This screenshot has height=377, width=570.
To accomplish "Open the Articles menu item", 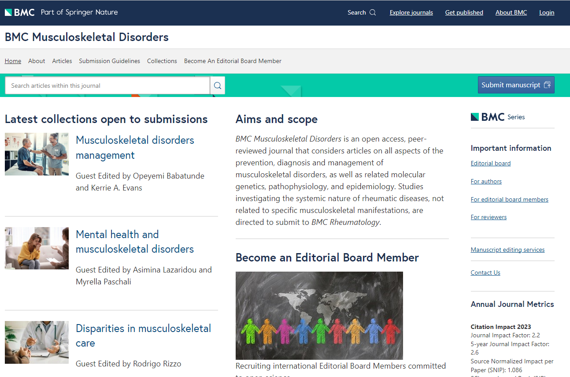I will coord(62,61).
